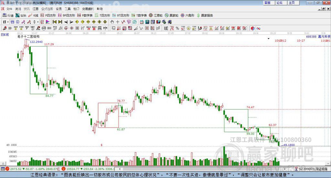Open the 行情 quotes view
This screenshot has width=331, height=178.
pyautogui.click(x=8, y=16)
